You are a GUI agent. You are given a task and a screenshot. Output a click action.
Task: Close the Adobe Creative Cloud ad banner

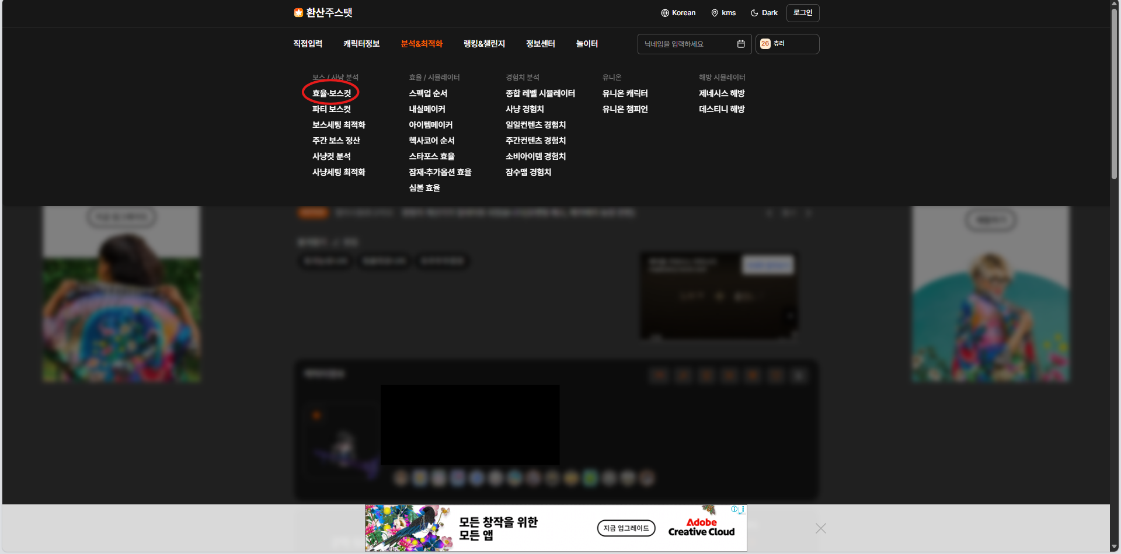(x=820, y=528)
